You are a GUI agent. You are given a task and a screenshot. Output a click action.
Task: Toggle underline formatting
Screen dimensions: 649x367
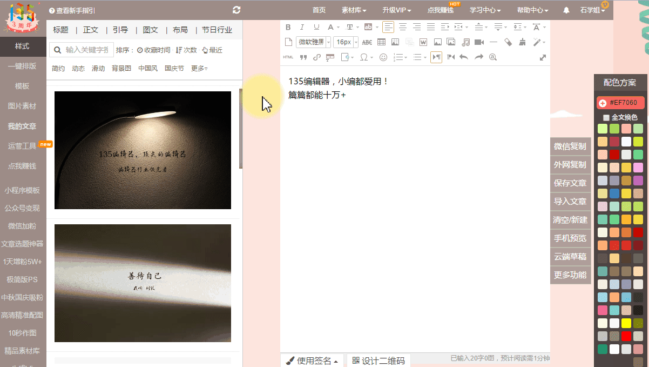tap(316, 27)
